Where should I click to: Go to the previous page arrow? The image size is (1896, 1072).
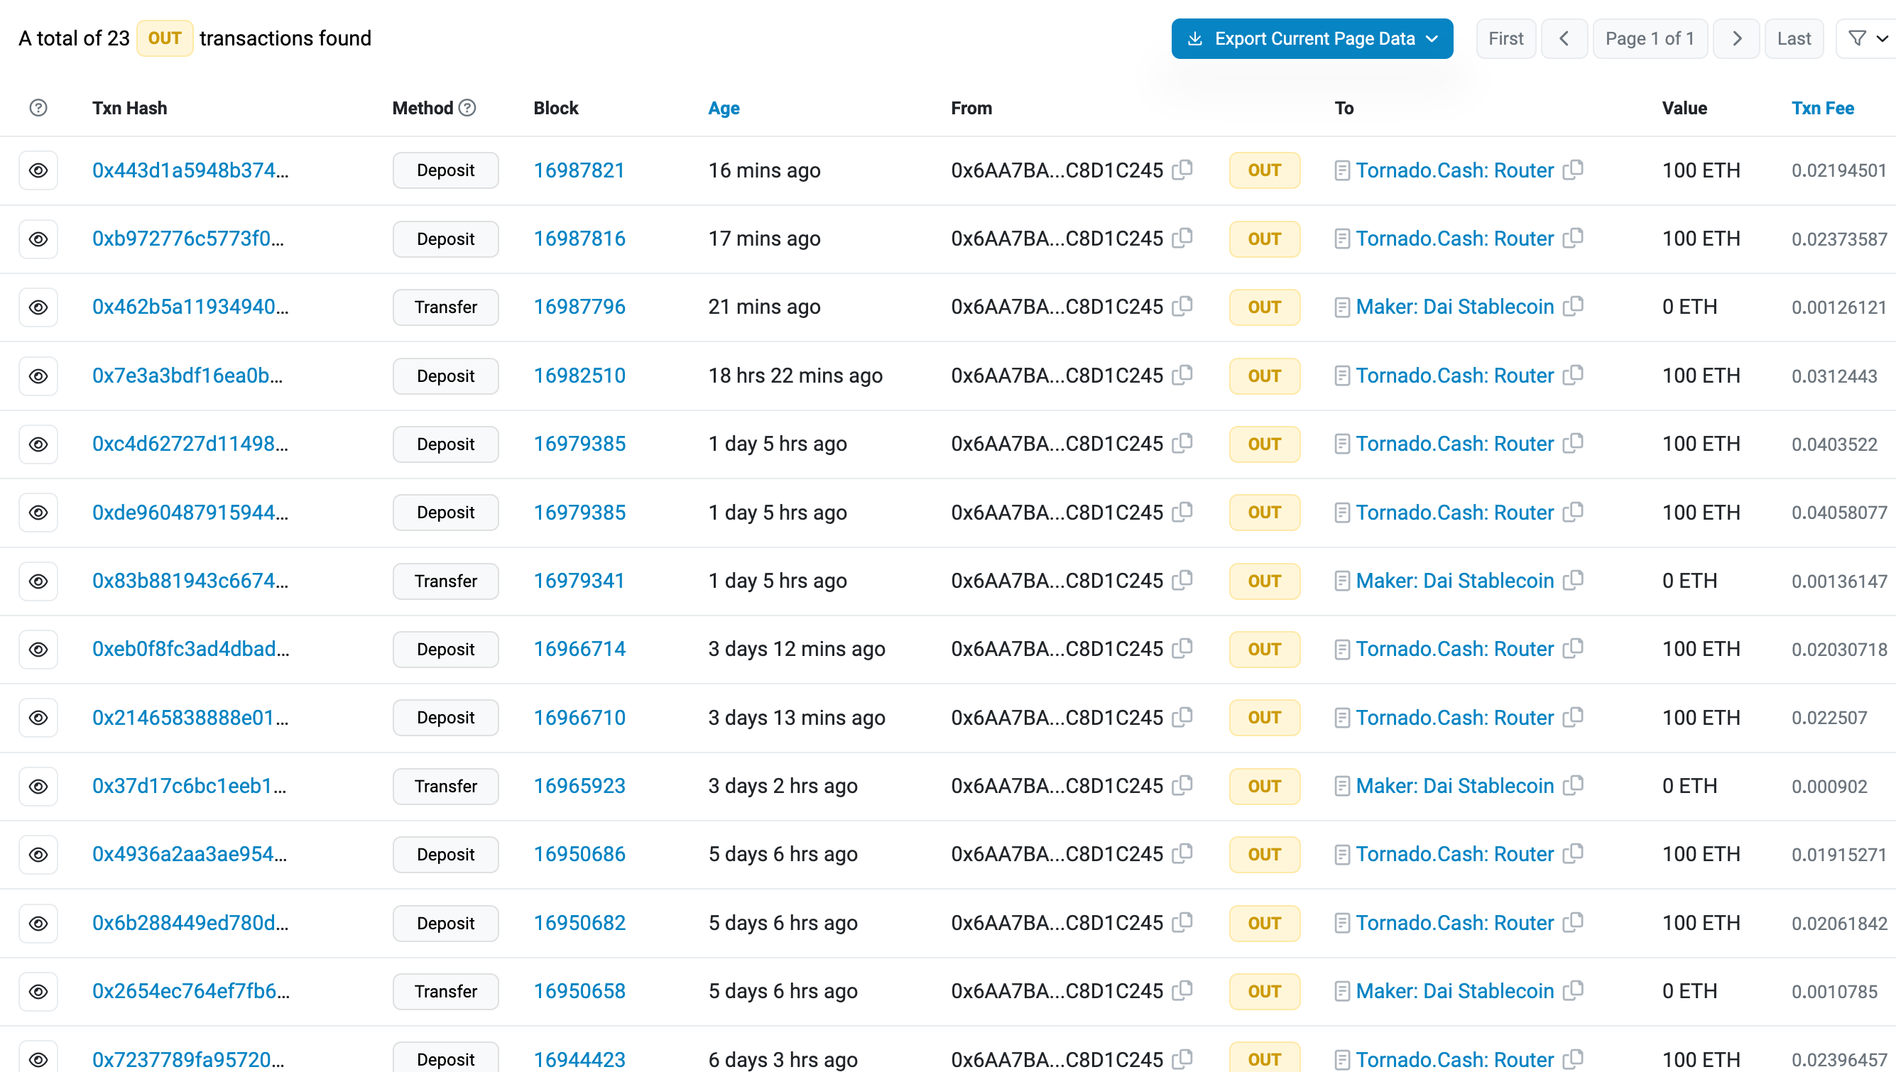coord(1564,38)
